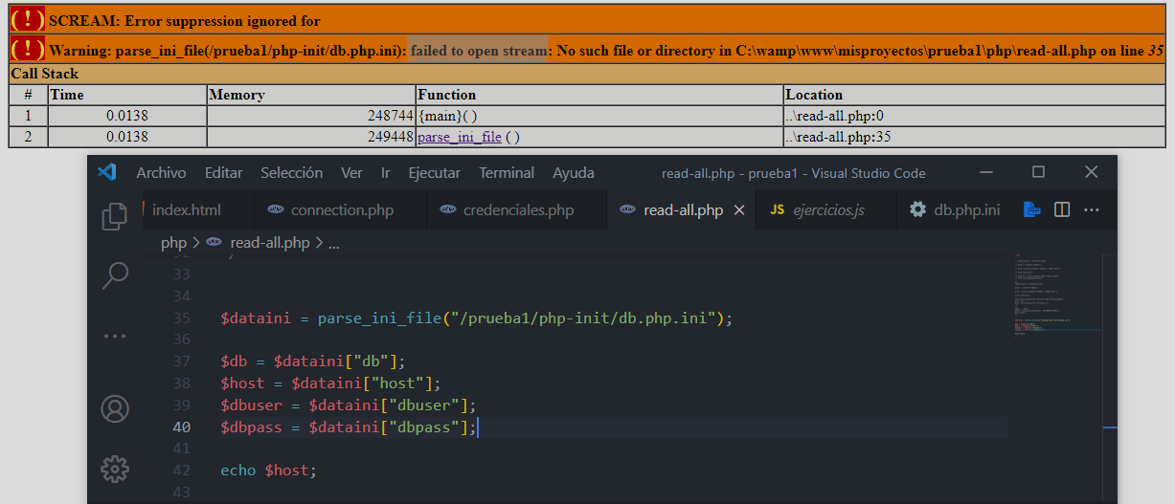Open the Search magnifier in activity bar

tap(114, 276)
